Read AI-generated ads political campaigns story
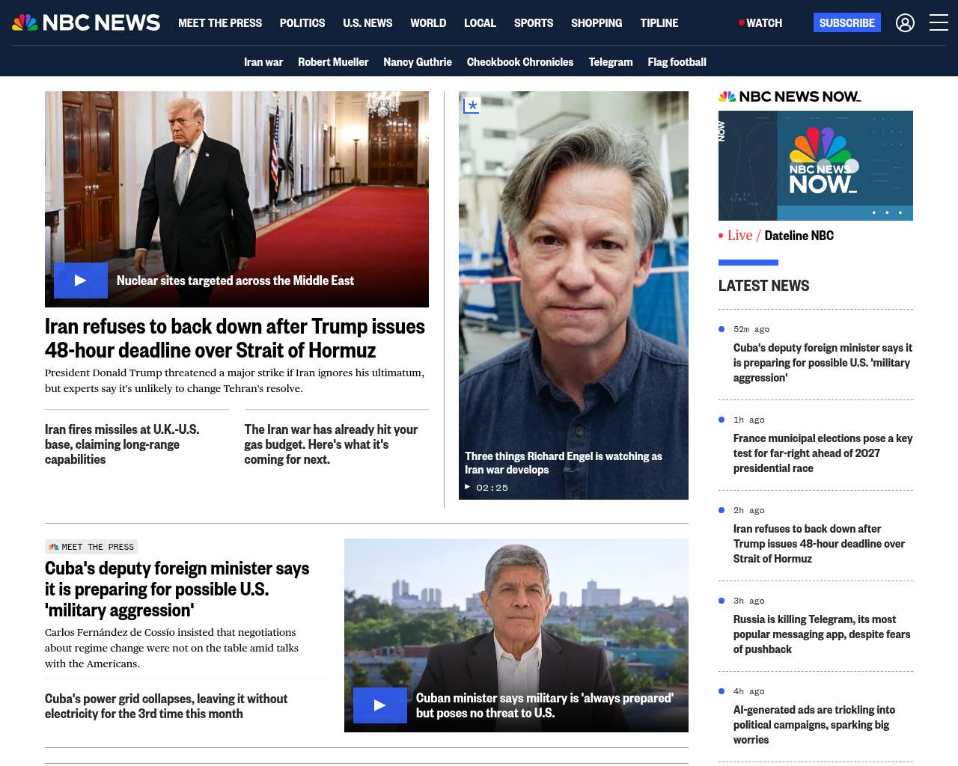This screenshot has width=958, height=766. coord(814,725)
